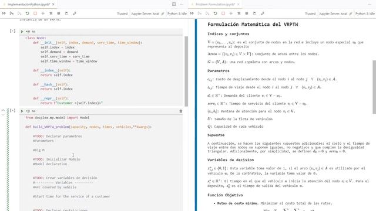
Task: Click '#Start time for the service' comment
Action: tap(72, 196)
